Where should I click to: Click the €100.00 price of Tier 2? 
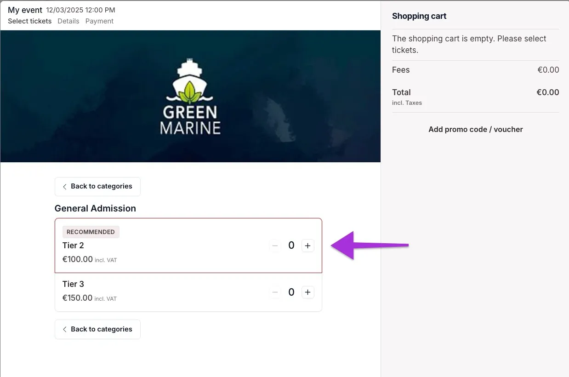(78, 259)
